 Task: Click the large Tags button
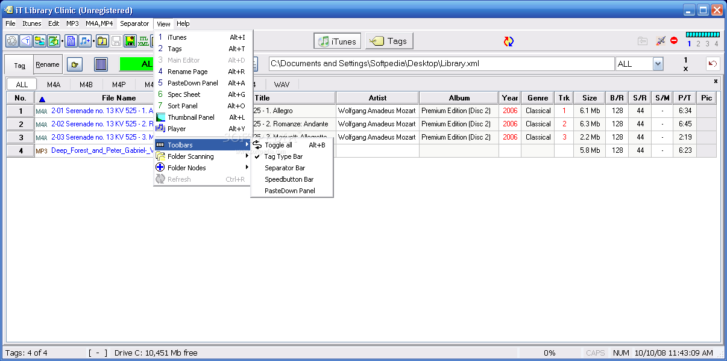pyautogui.click(x=389, y=41)
